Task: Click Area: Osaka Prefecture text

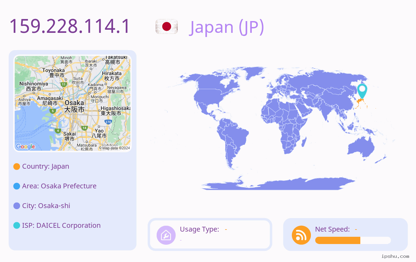Action: tap(59, 186)
